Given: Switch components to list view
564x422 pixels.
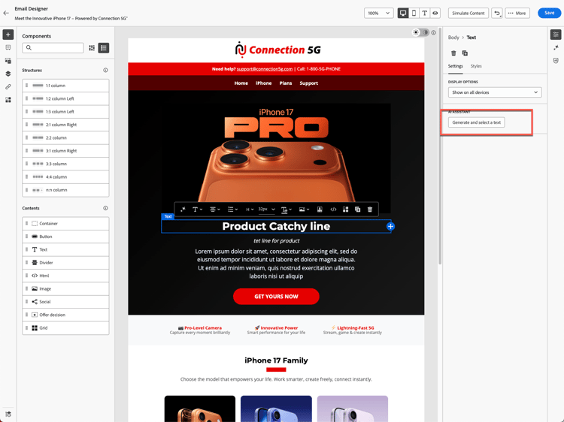Looking at the screenshot, I should point(104,48).
